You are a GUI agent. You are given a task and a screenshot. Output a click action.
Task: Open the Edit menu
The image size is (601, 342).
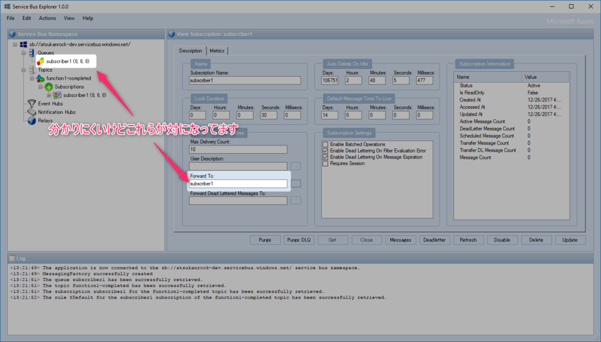click(26, 18)
